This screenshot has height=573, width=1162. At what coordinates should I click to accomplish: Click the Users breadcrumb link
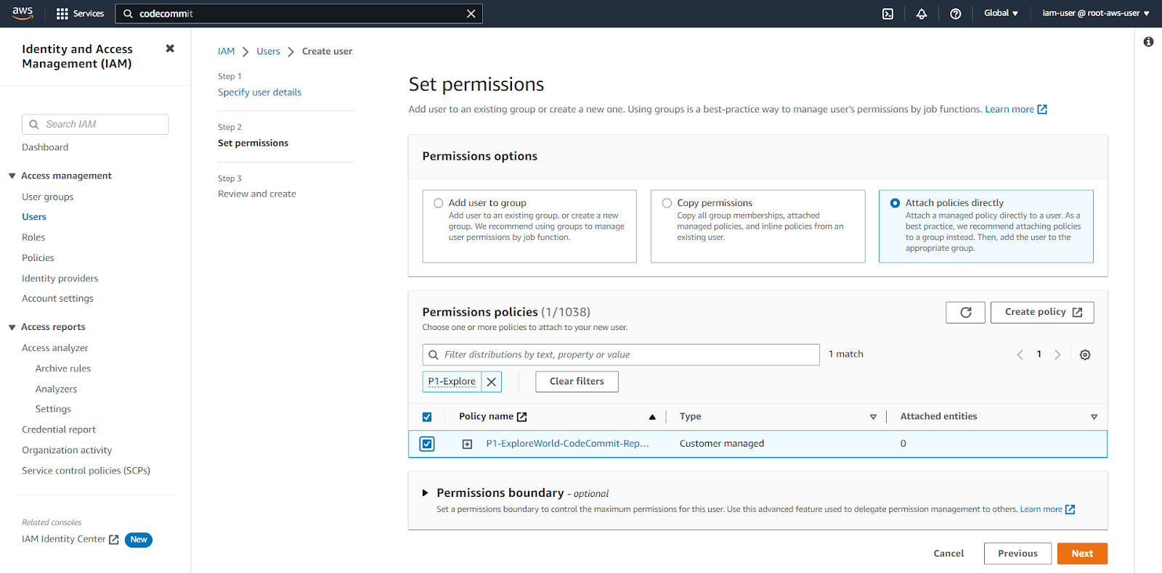point(268,51)
